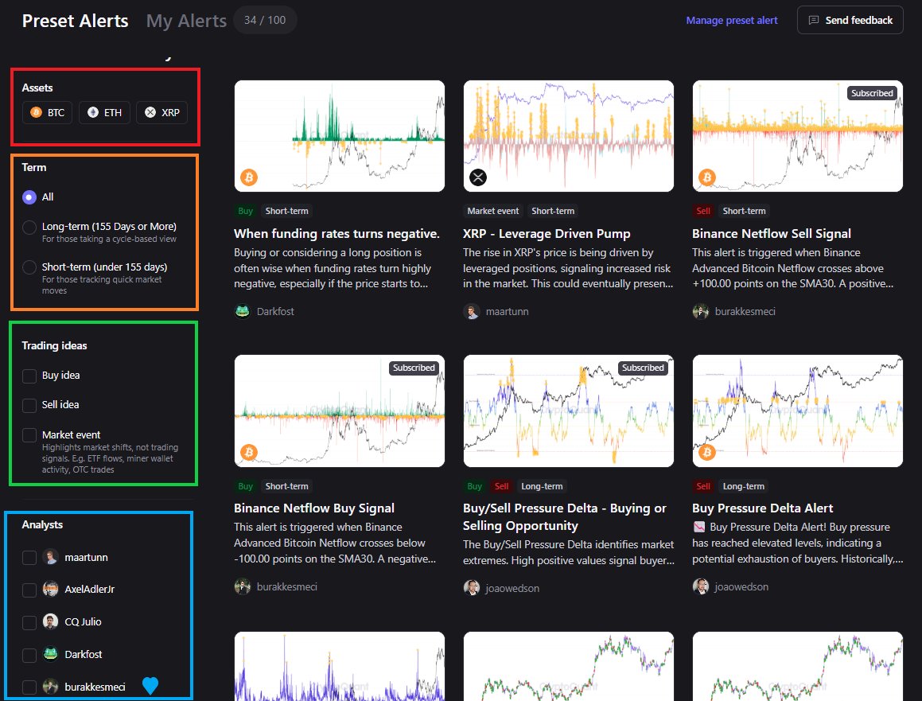Click the maartunn avatar in Analysts filter
This screenshot has width=922, height=701.
pyautogui.click(x=51, y=557)
